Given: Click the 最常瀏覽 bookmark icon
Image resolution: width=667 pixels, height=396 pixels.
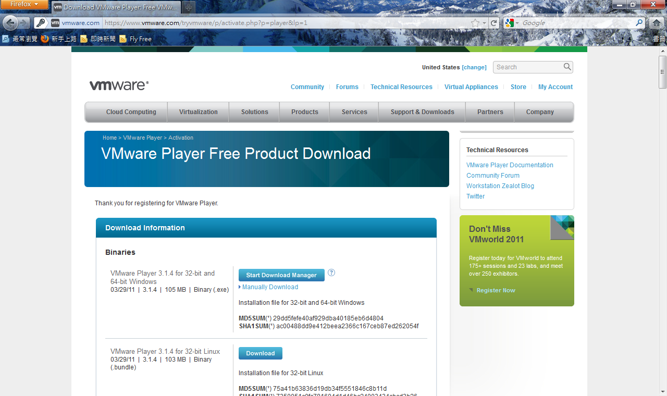Looking at the screenshot, I should point(6,39).
